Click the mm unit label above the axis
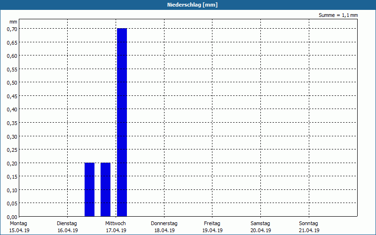This screenshot has width=376, height=235. coord(14,22)
